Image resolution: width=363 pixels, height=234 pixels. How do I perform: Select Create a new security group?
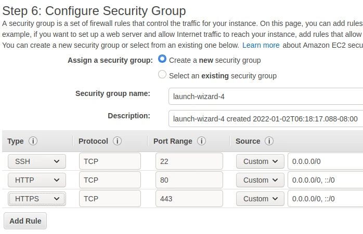pos(162,60)
